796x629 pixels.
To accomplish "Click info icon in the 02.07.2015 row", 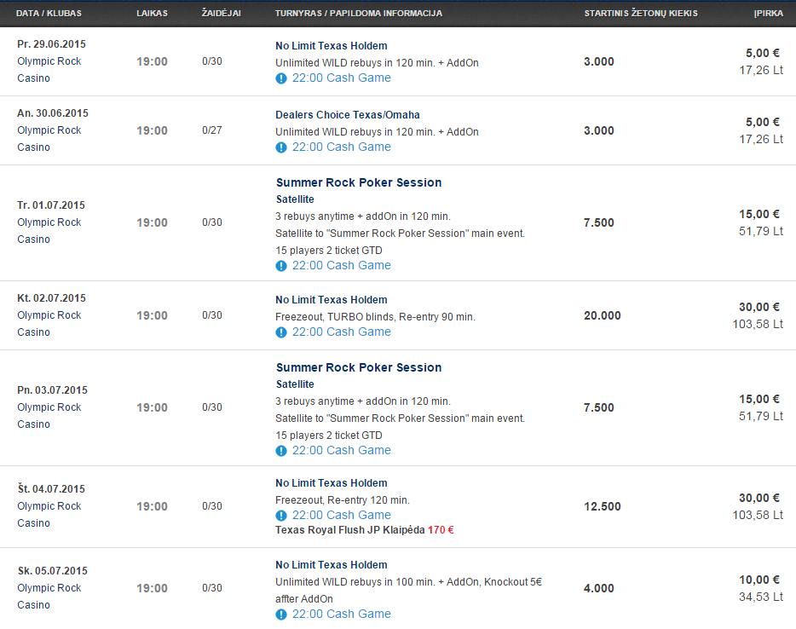I will pos(281,332).
